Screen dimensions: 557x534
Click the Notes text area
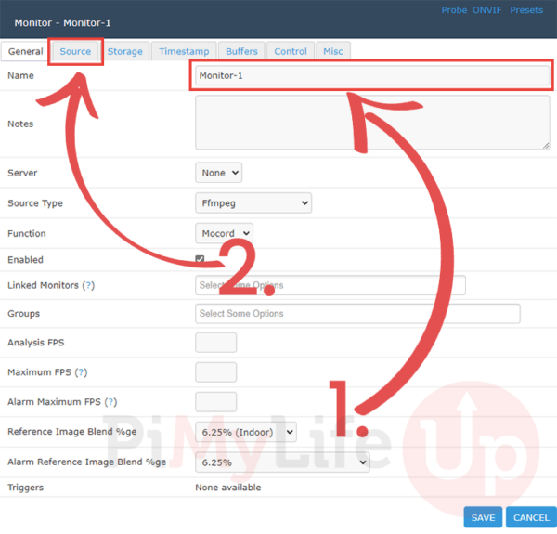point(371,124)
